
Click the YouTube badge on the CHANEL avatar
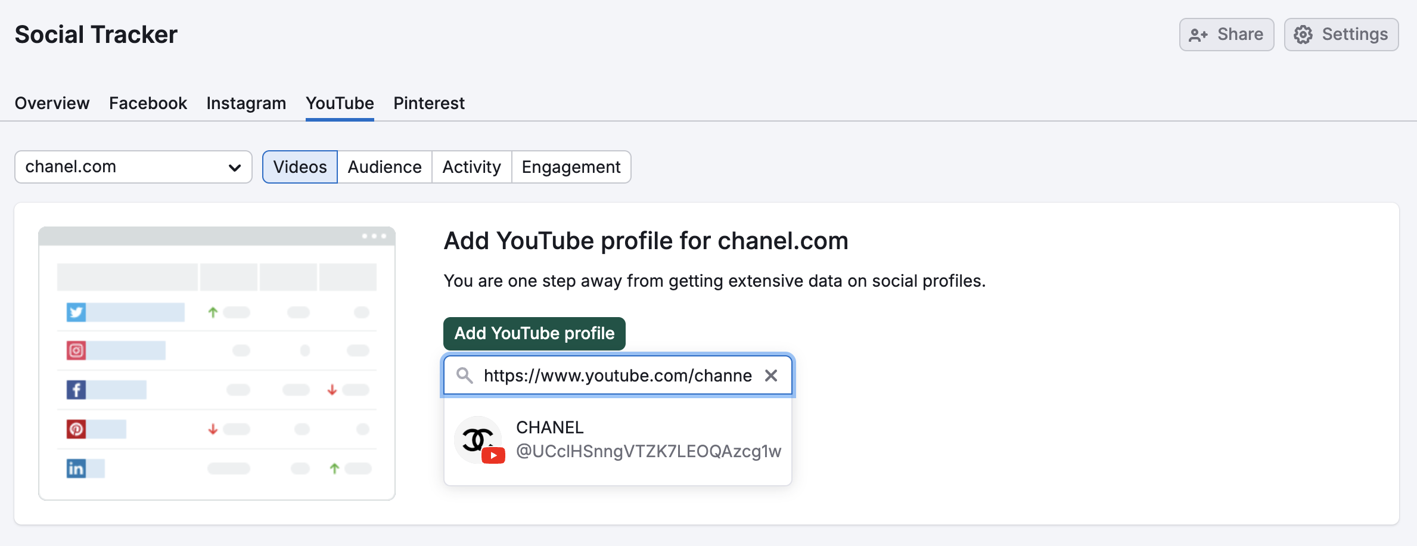coord(494,456)
